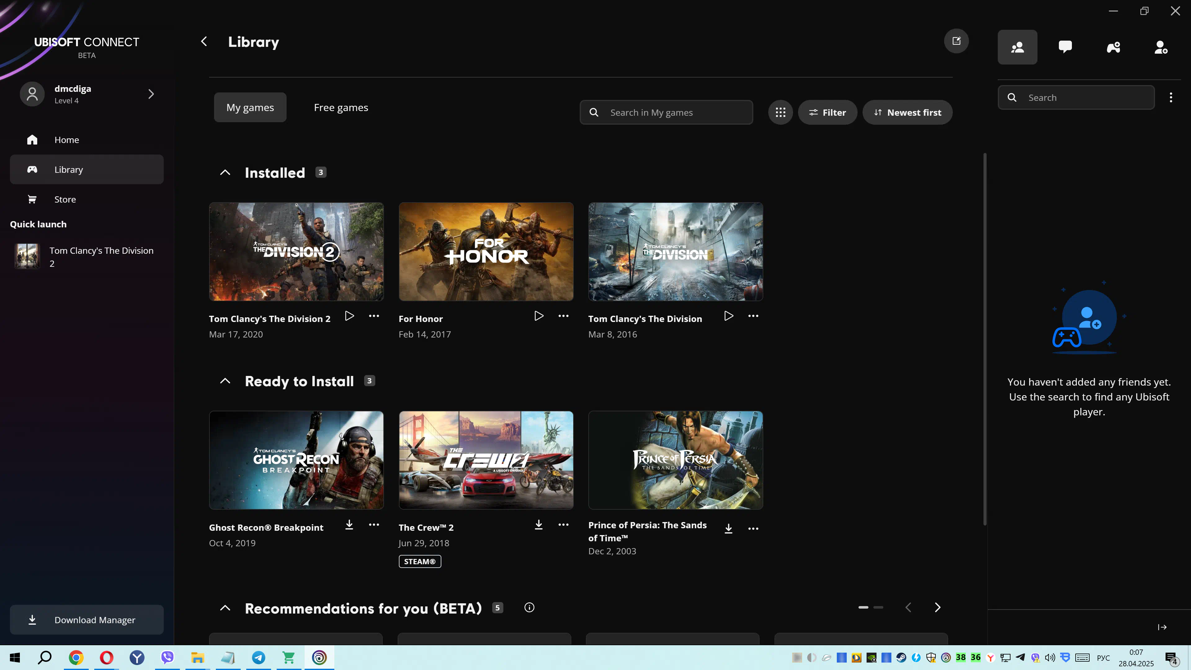The image size is (1191, 670).
Task: Collapse the Ready to Install section
Action: coord(225,381)
